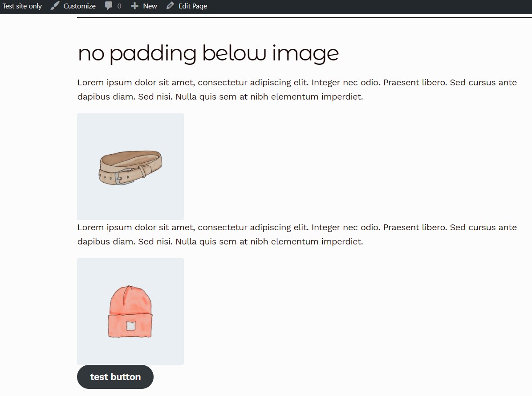This screenshot has height=396, width=532.
Task: Click the pink beanie hat image
Action: (130, 311)
